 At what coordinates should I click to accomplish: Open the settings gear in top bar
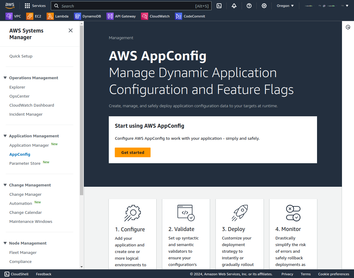(x=264, y=6)
